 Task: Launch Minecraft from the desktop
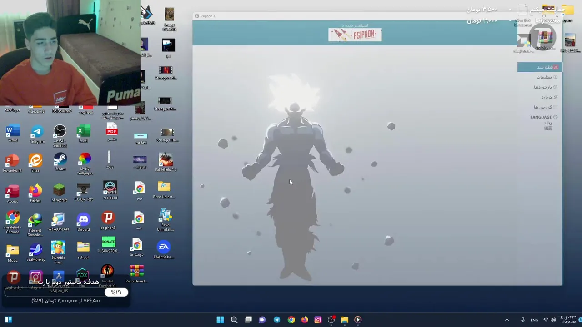[x=59, y=193]
